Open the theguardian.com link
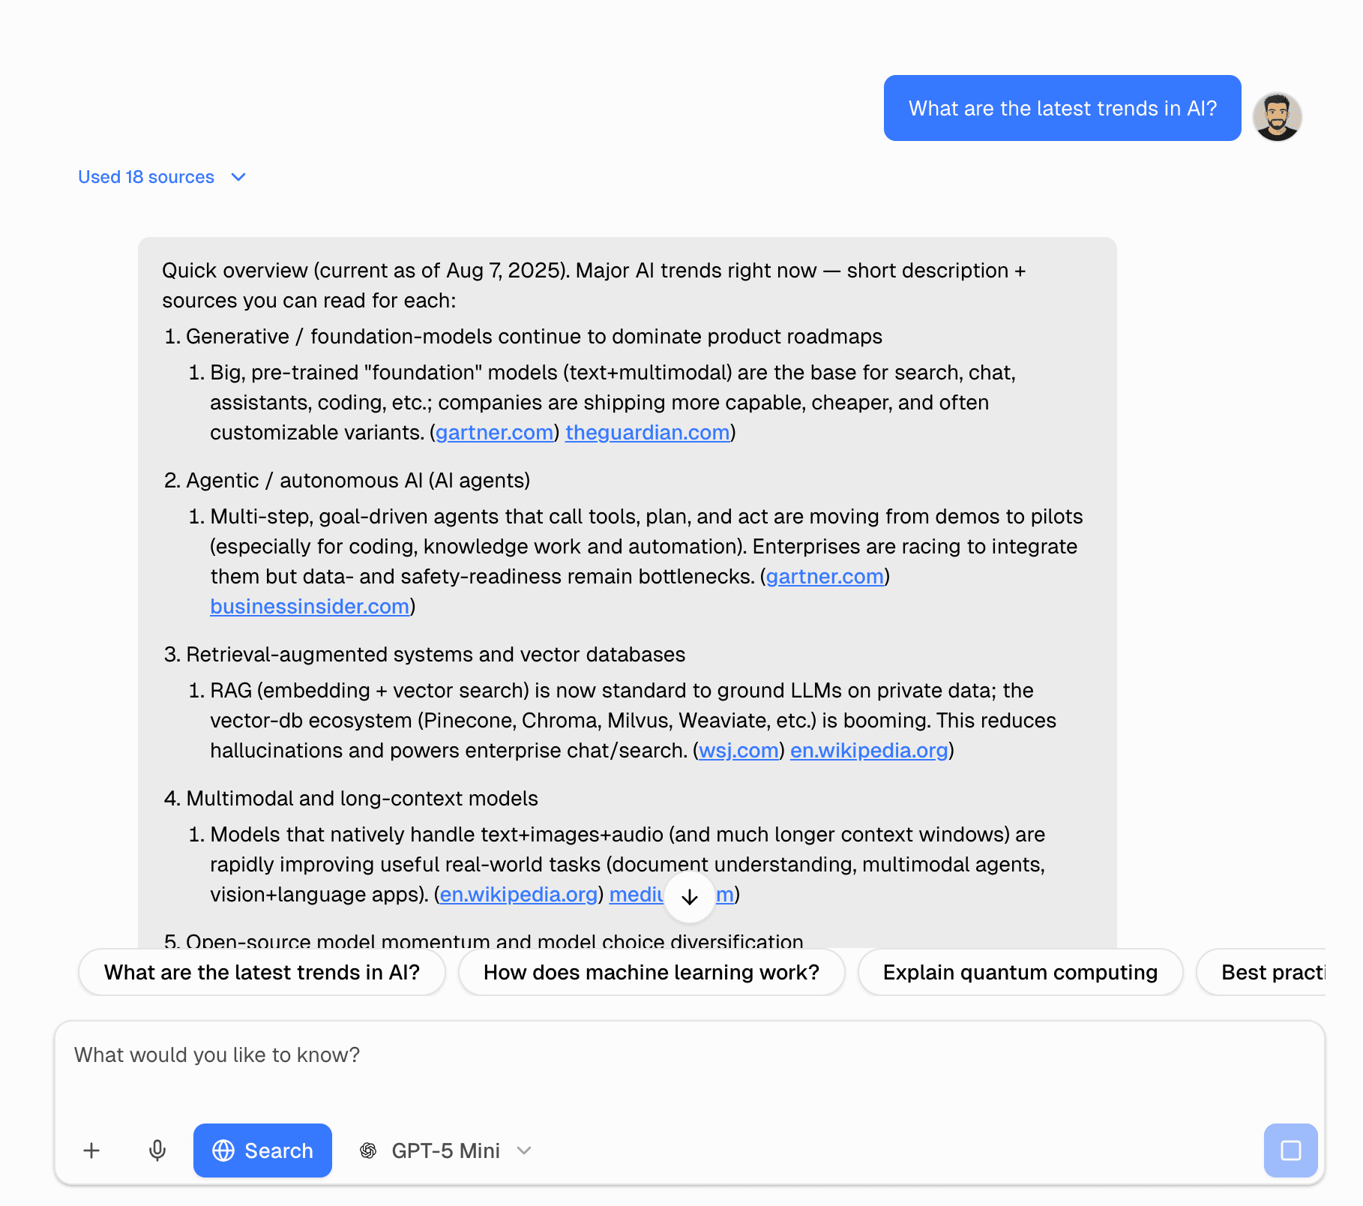The width and height of the screenshot is (1363, 1206). pyautogui.click(x=647, y=432)
